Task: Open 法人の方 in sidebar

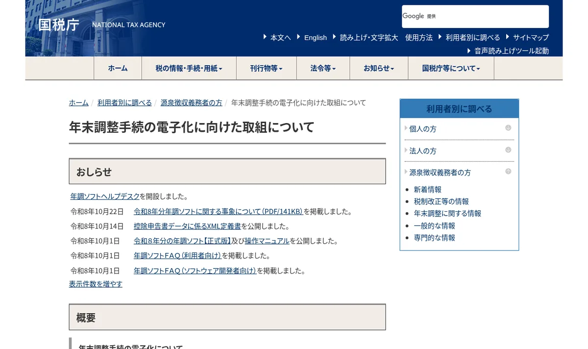Action: coord(423,151)
